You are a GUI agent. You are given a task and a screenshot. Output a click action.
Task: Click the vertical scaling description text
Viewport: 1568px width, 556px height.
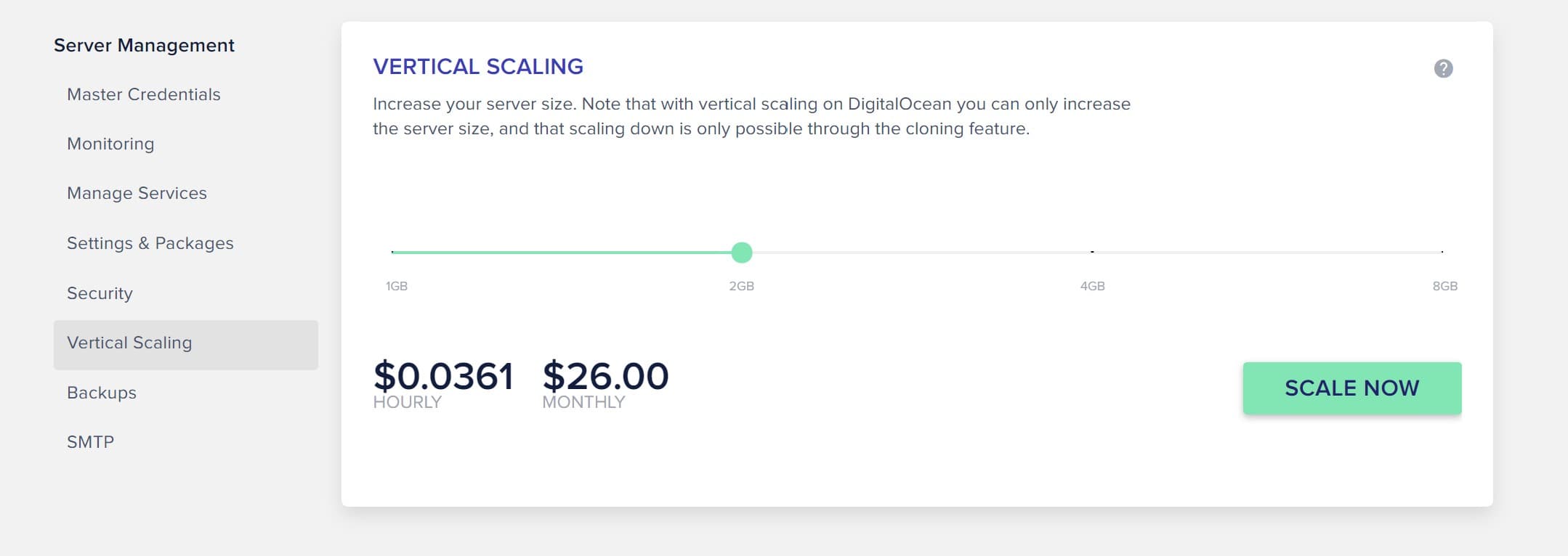point(751,117)
